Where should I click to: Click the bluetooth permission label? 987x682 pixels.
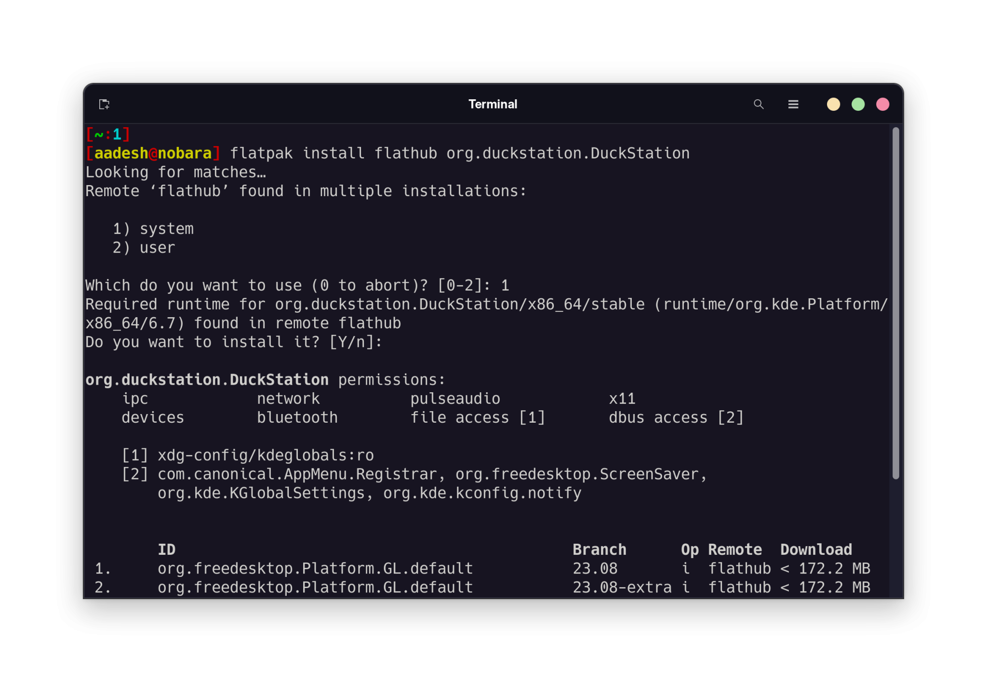297,417
